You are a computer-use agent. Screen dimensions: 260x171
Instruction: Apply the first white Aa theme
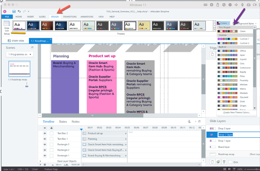[x=19, y=26]
